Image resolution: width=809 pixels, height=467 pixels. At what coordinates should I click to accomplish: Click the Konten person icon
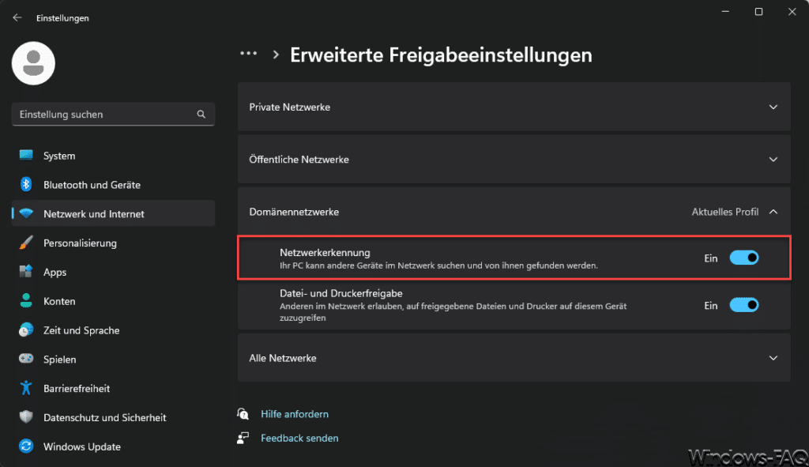coord(26,301)
